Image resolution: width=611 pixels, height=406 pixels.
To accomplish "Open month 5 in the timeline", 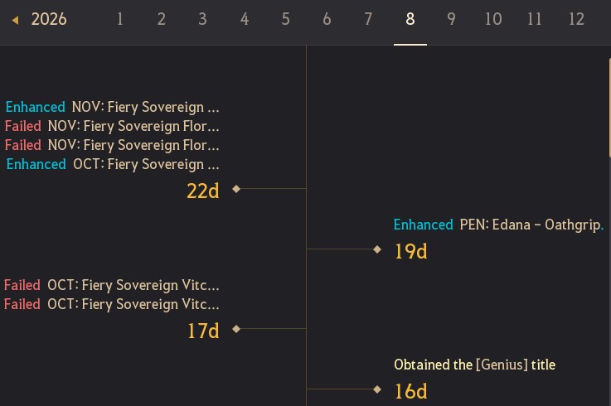I will tap(286, 19).
